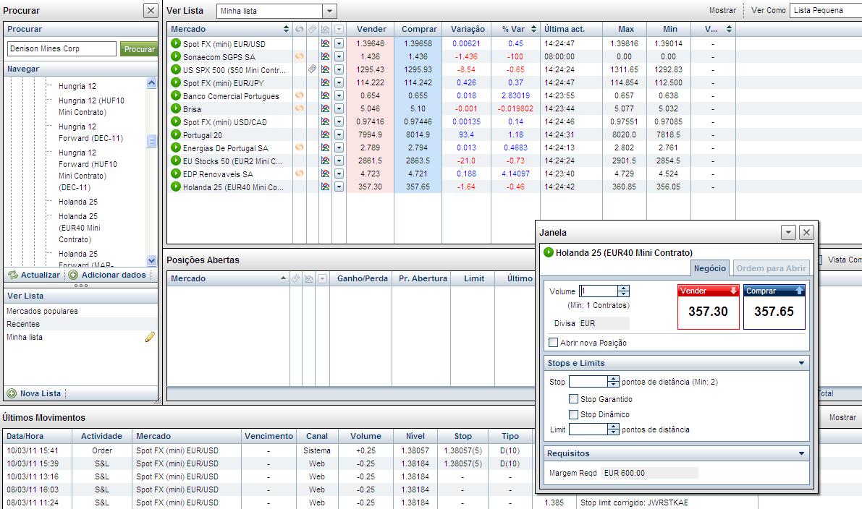Select Recentes list
862x509 pixels.
tap(23, 324)
